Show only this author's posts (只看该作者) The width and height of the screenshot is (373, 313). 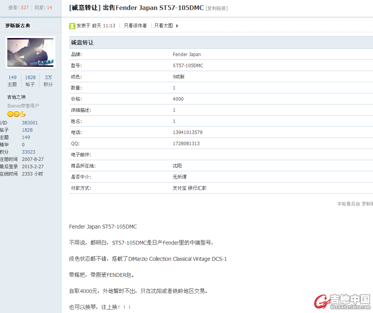[135, 26]
